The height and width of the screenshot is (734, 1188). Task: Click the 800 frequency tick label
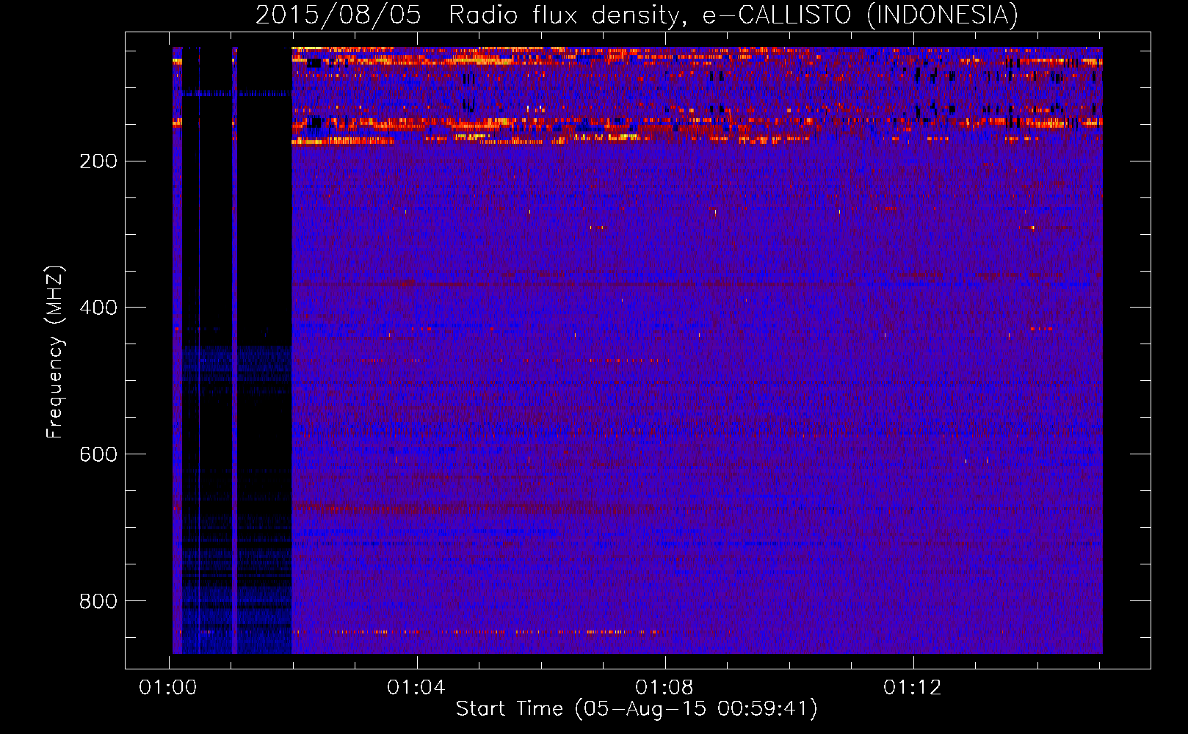(x=98, y=602)
